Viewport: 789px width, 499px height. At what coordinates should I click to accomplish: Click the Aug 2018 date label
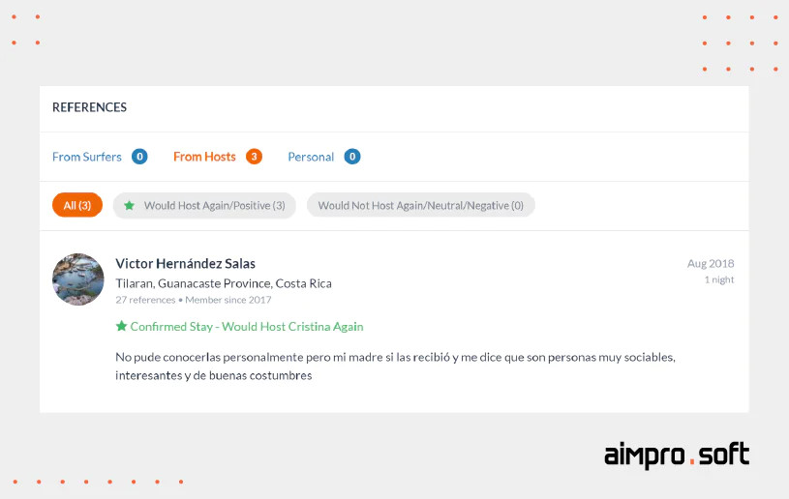pos(711,263)
